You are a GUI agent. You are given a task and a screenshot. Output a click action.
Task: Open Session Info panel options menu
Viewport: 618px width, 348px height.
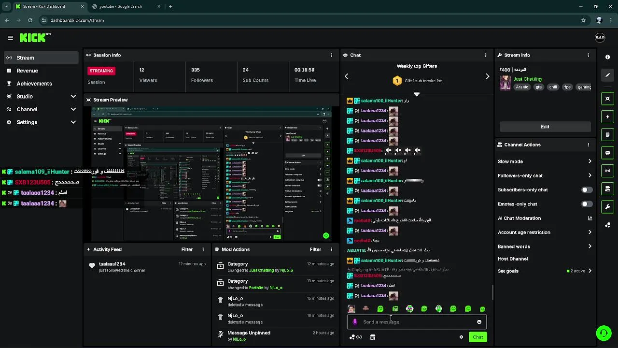[x=331, y=55]
